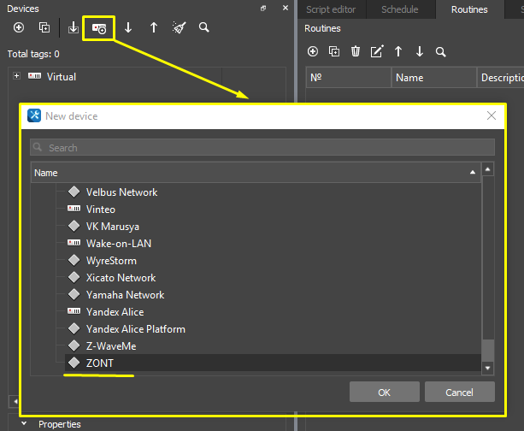Collapse the Properties panel section

(x=23, y=424)
